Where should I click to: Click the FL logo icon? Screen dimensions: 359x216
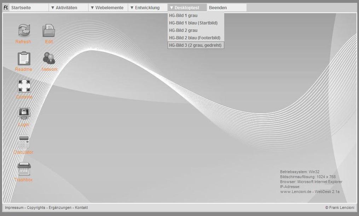[x=6, y=7]
